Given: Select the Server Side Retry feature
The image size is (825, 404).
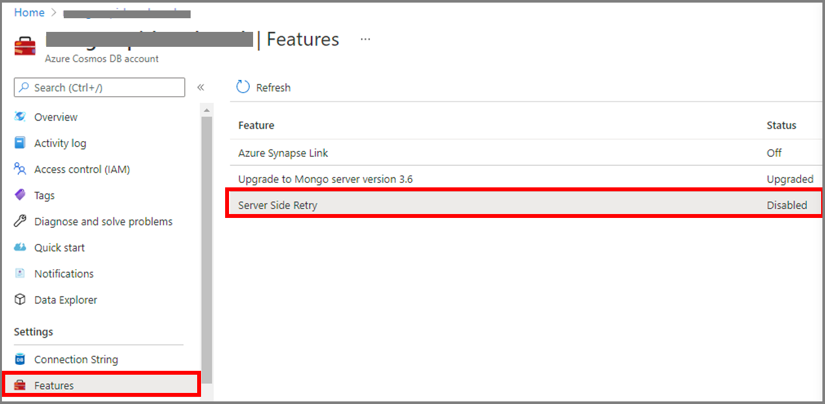Looking at the screenshot, I should pos(525,205).
